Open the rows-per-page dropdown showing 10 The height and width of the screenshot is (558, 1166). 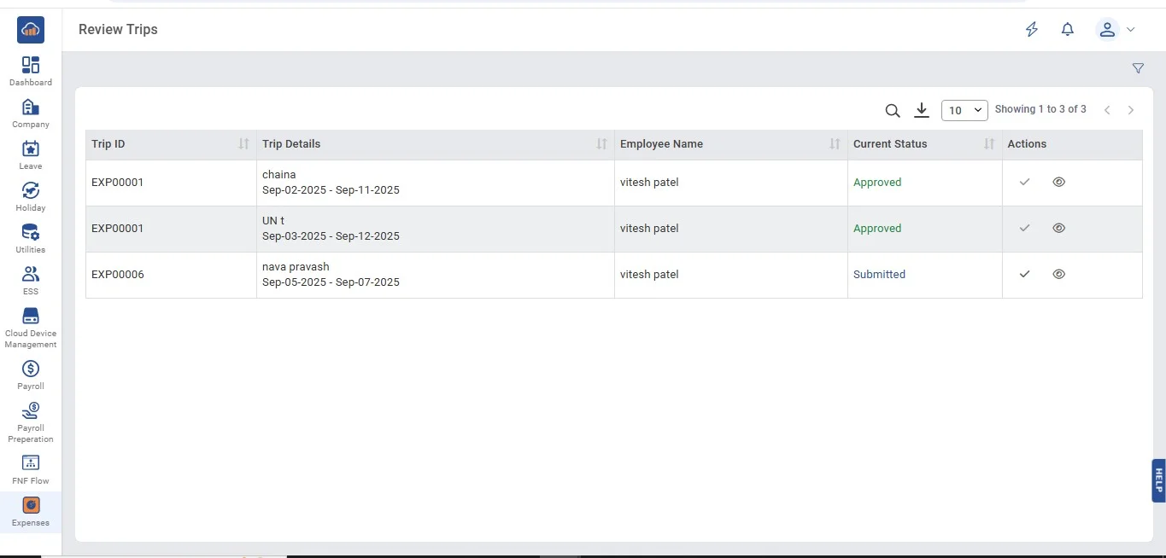pyautogui.click(x=964, y=110)
